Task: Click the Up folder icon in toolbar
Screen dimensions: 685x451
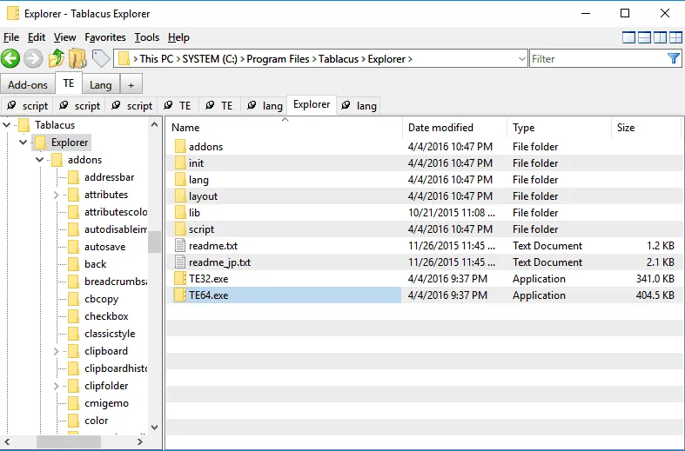Action: [x=56, y=58]
